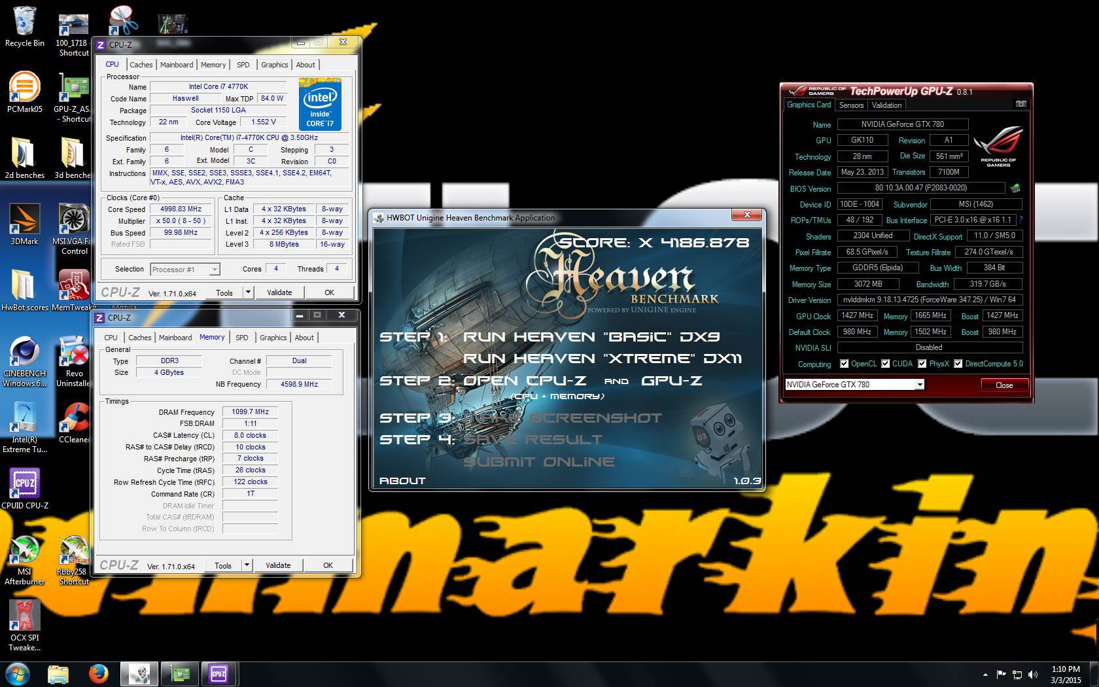Screen dimensions: 1099x687
Task: Open the 3d benches folder icon
Action: pos(73,158)
